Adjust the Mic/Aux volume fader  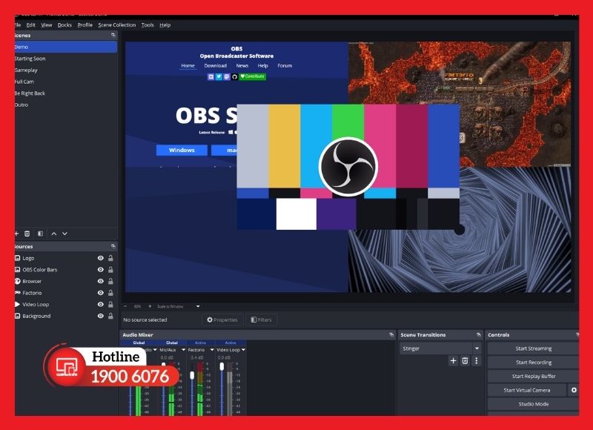(163, 365)
